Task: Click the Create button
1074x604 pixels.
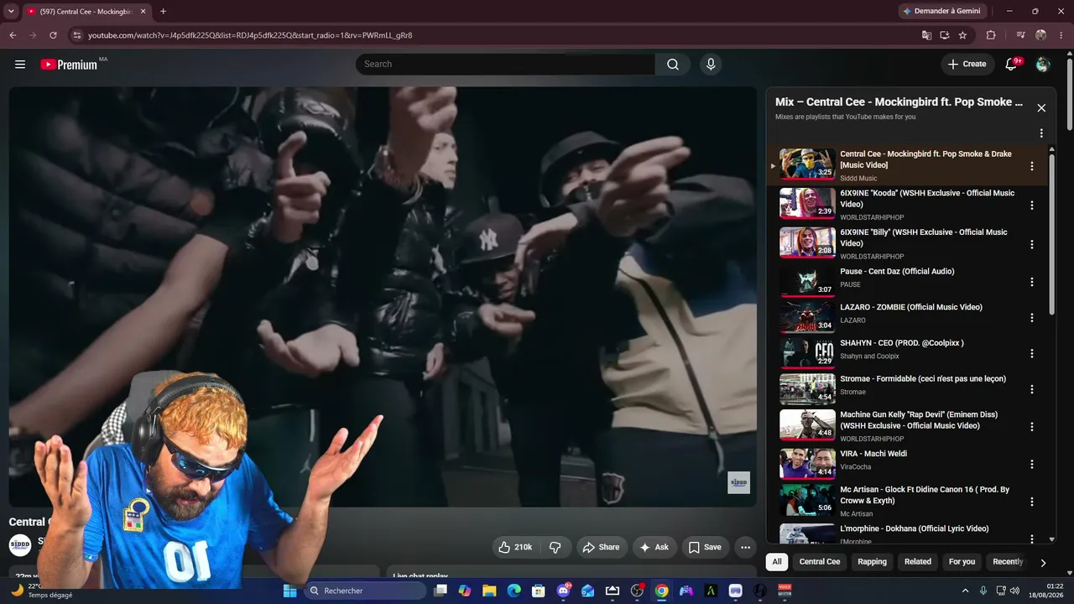Action: [967, 65]
